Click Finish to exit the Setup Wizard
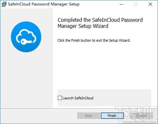The height and width of the screenshot is (124, 158). 112,116
